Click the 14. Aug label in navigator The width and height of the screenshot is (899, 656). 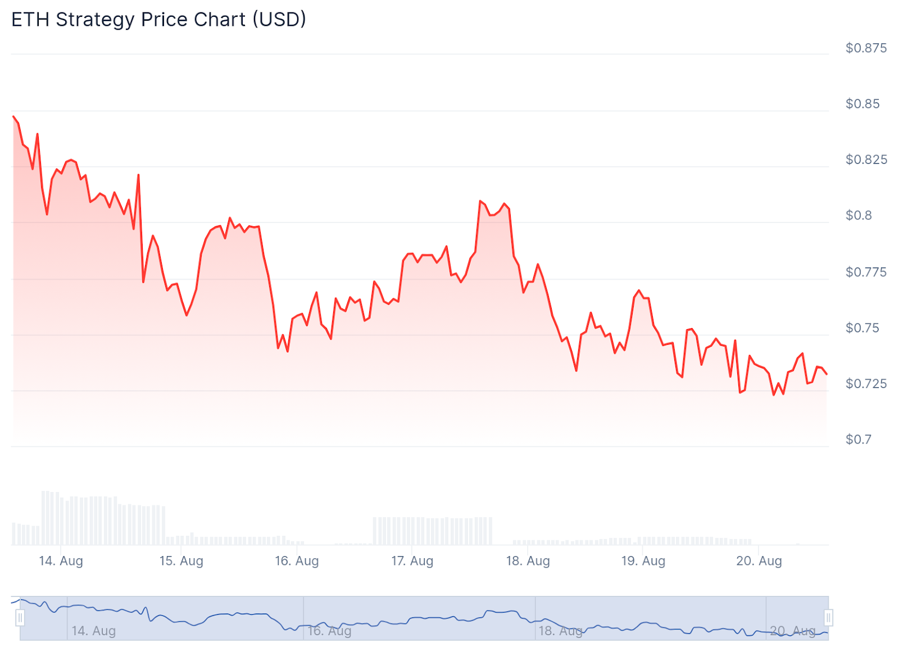(x=93, y=631)
